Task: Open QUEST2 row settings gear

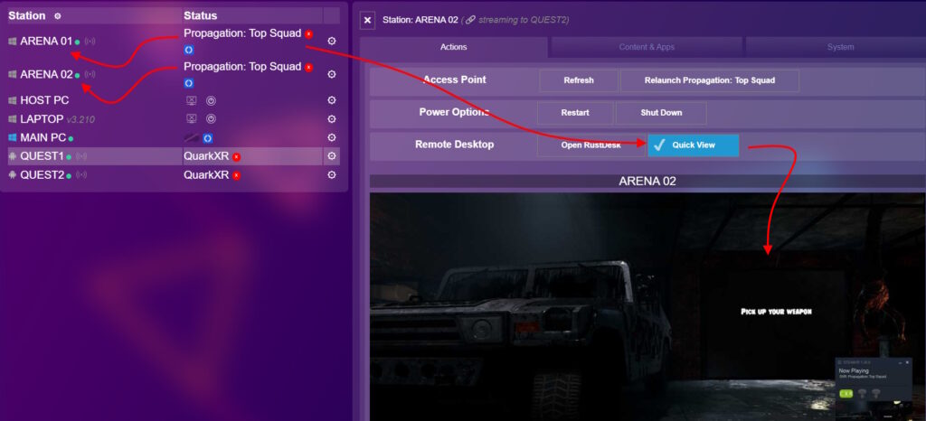Action: tap(332, 175)
